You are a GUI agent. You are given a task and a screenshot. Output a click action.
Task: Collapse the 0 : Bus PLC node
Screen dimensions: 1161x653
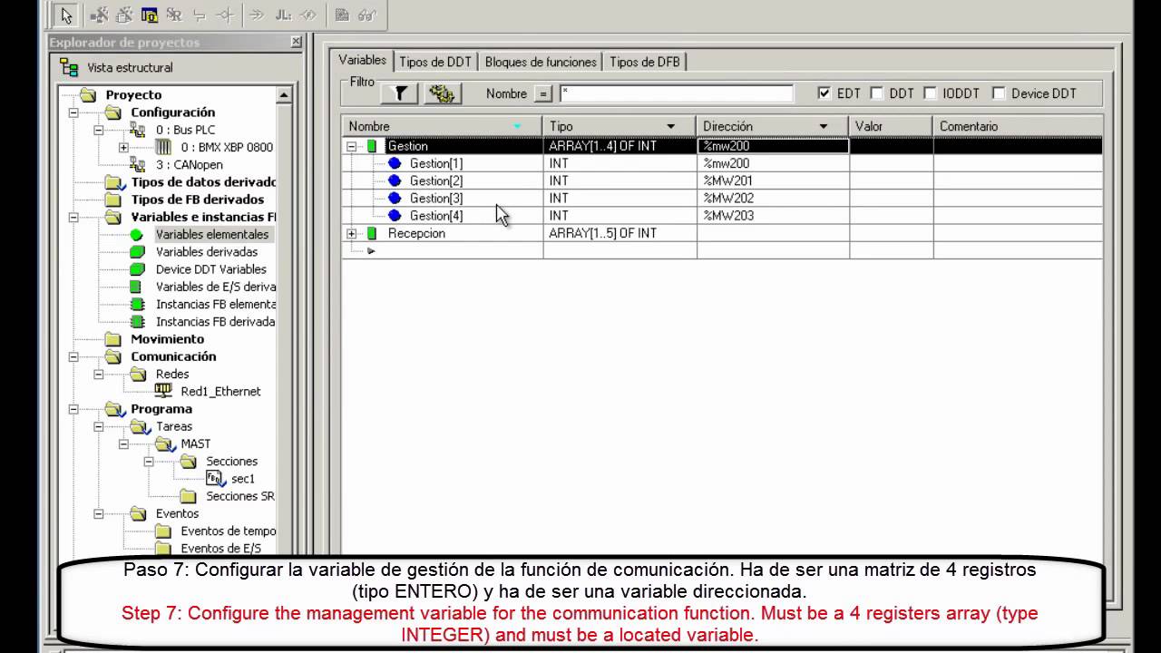tap(99, 130)
